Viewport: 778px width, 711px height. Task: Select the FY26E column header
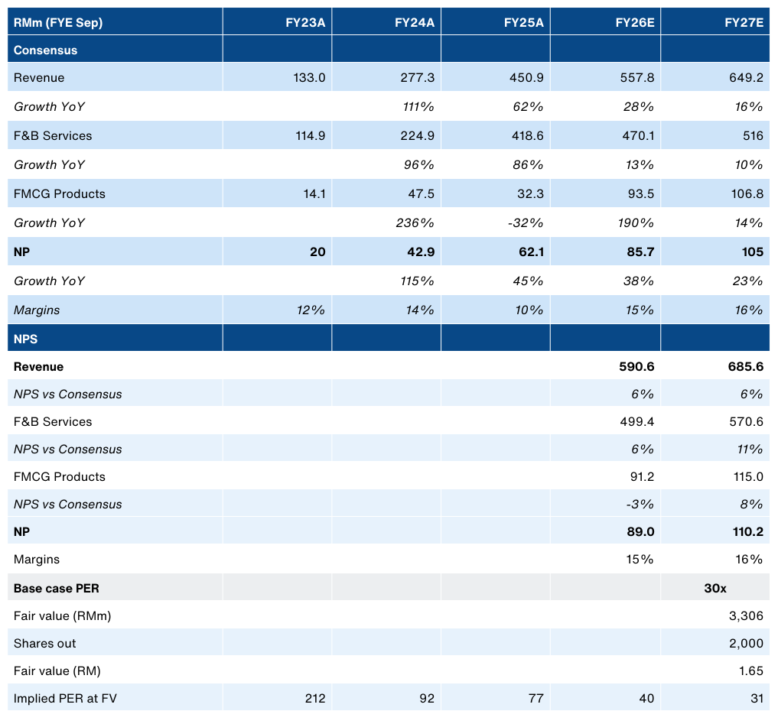635,22
